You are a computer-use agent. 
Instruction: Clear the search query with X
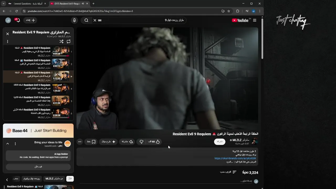95,20
